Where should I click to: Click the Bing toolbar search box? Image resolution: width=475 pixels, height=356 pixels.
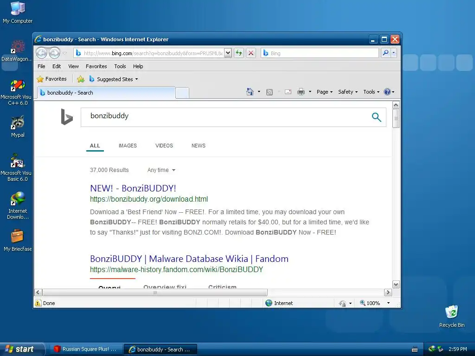click(320, 53)
